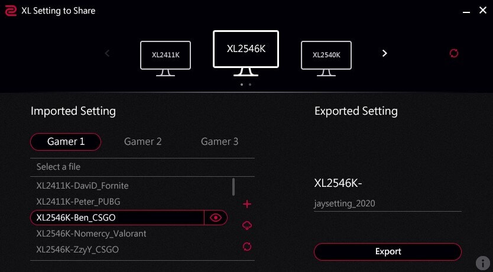
Task: Choose the XL2546K-Nomercy_Valorant setting file
Action: click(91, 234)
